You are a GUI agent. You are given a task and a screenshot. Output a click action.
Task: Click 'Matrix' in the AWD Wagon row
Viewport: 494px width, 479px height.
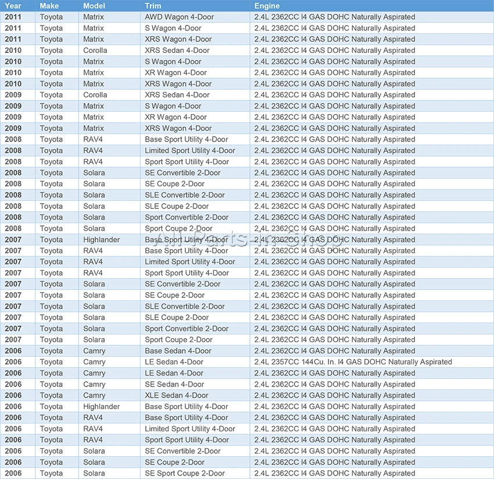[94, 17]
